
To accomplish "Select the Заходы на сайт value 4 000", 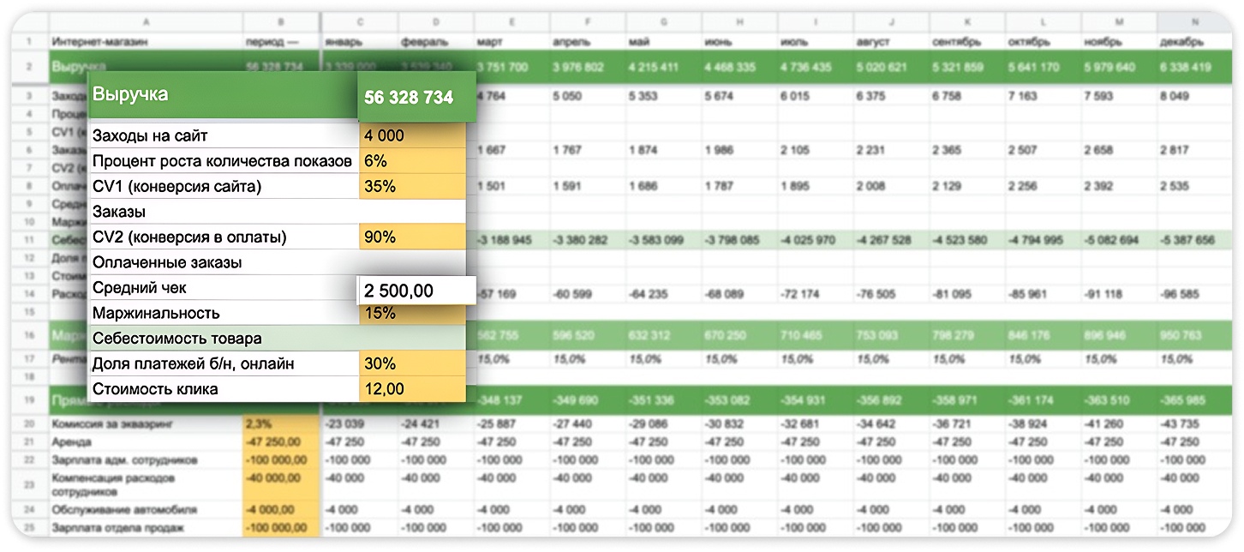I will pos(411,135).
